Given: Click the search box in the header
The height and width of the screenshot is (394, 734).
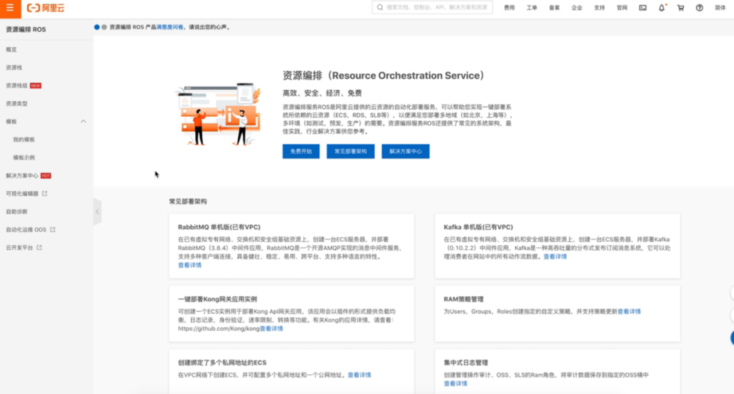Looking at the screenshot, I should (x=432, y=7).
